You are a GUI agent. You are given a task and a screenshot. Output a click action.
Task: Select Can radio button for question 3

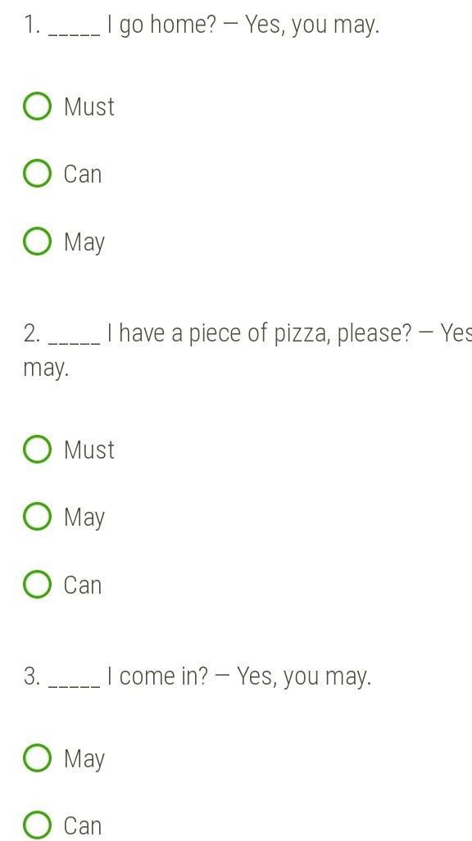pyautogui.click(x=38, y=826)
